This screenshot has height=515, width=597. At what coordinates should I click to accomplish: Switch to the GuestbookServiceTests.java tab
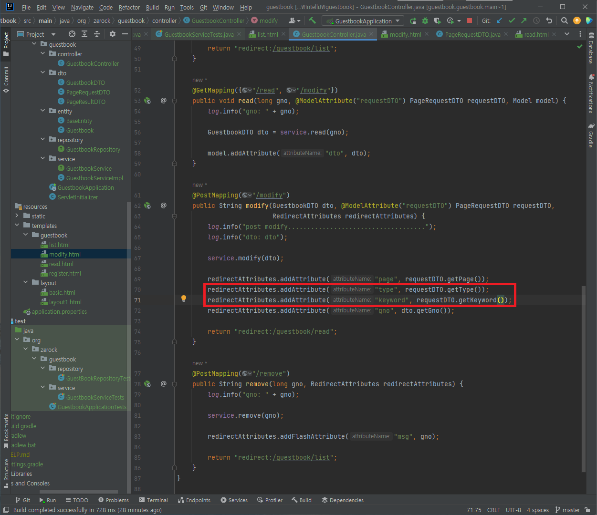(x=199, y=34)
